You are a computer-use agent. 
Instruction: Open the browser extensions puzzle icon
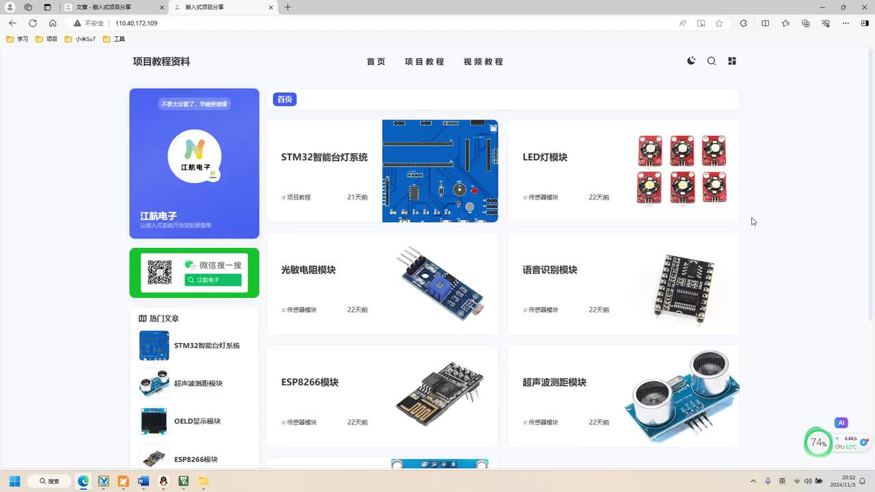pos(744,23)
